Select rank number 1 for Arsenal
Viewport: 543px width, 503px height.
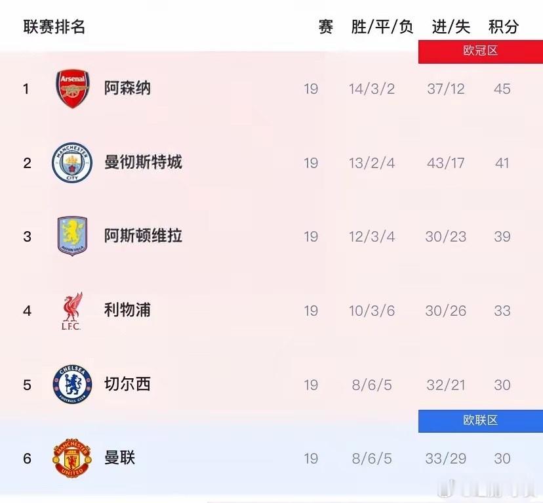click(26, 88)
